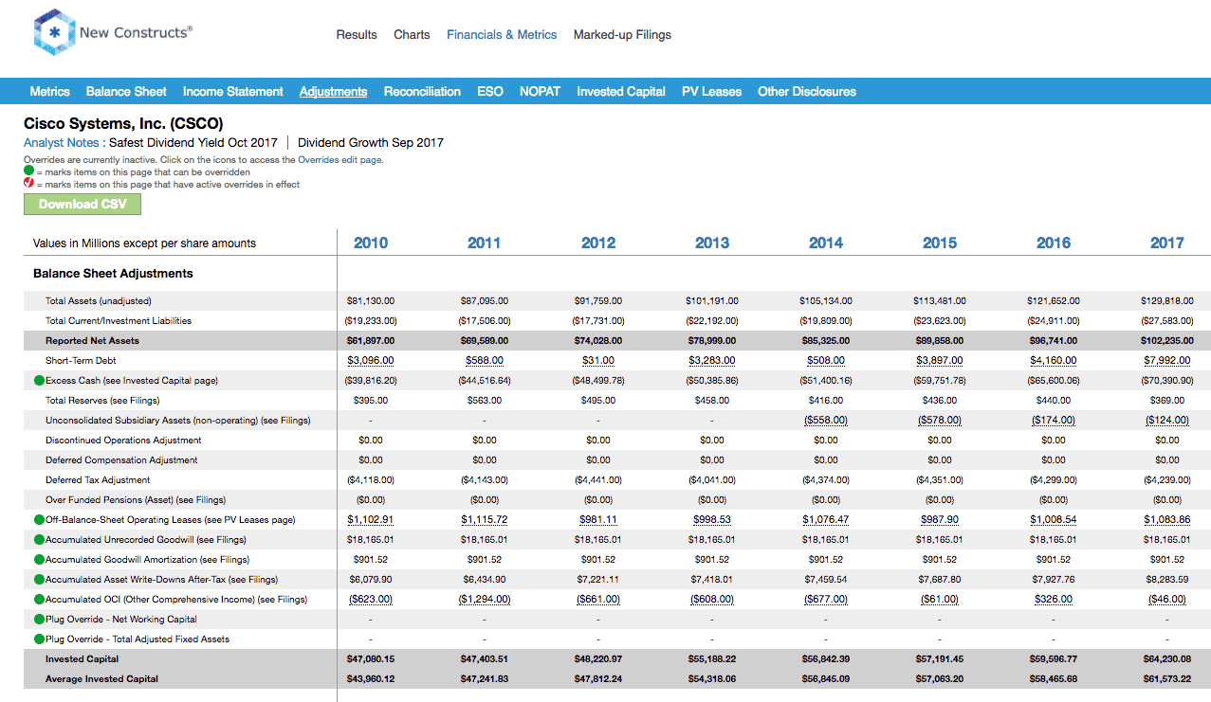Click 2017 Invested Capital value $64,230.08
1211x702 pixels.
point(1167,659)
